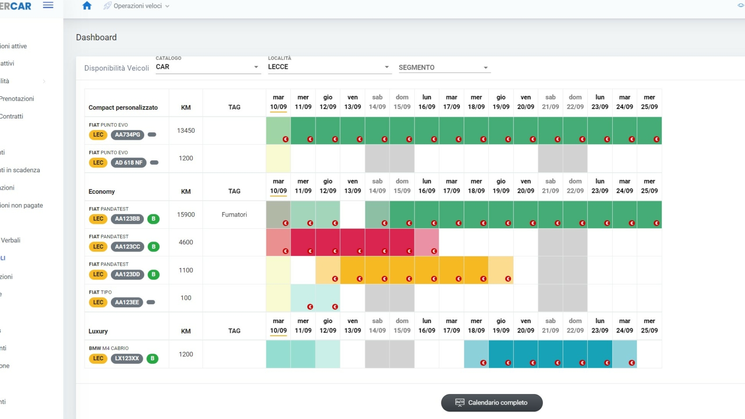This screenshot has width=745, height=419.
Task: Click euro icon on AA734PG 10/09 cell
Action: 285,139
